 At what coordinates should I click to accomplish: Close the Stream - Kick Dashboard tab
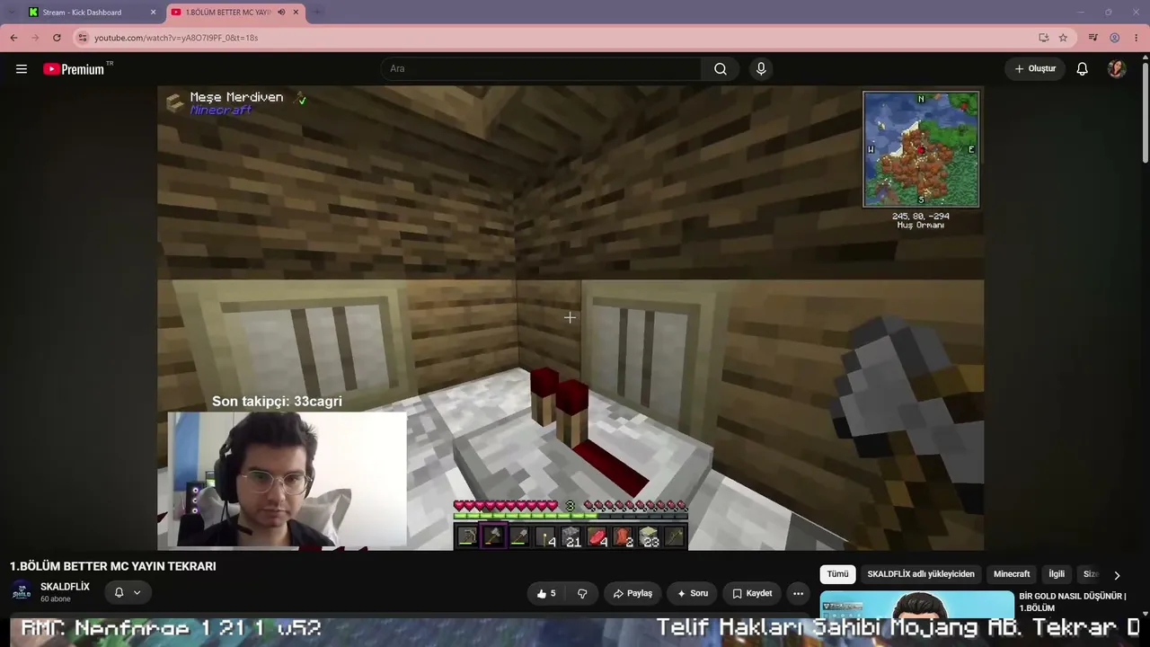[153, 13]
